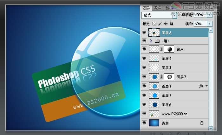Hide the 图层 8 layer
The width and height of the screenshot is (222, 135).
pyautogui.click(x=144, y=32)
